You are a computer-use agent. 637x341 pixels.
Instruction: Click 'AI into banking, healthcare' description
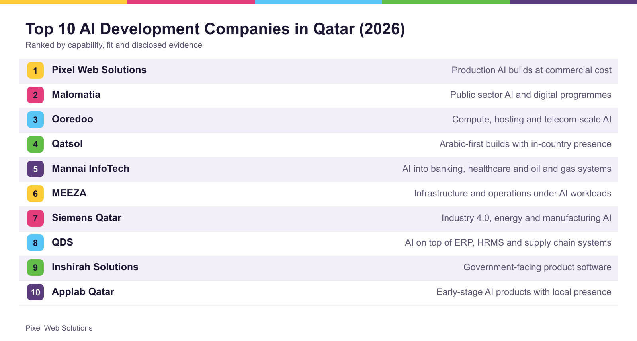(x=507, y=169)
